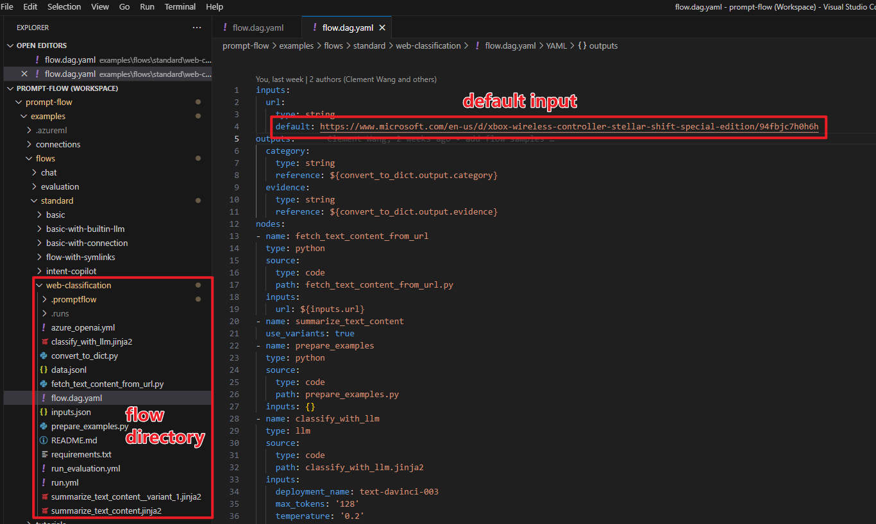Click the Explorer more actions ellipsis icon
Image resolution: width=876 pixels, height=524 pixels.
click(x=197, y=28)
